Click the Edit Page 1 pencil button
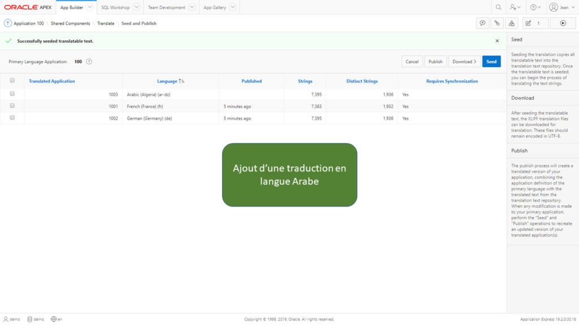 coord(535,23)
